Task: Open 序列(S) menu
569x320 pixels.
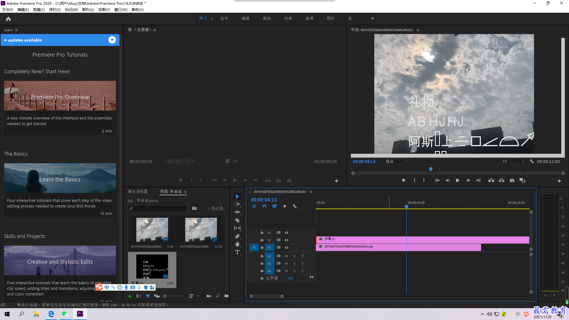Action: 55,10
